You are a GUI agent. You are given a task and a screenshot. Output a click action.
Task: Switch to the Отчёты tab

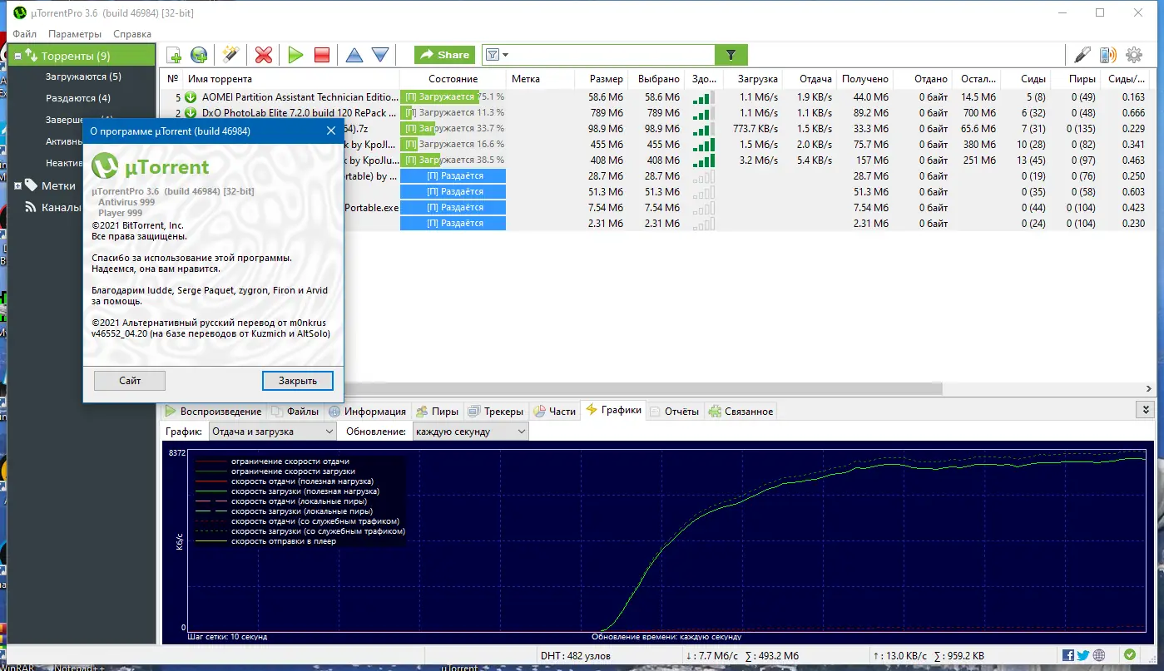tap(675, 411)
